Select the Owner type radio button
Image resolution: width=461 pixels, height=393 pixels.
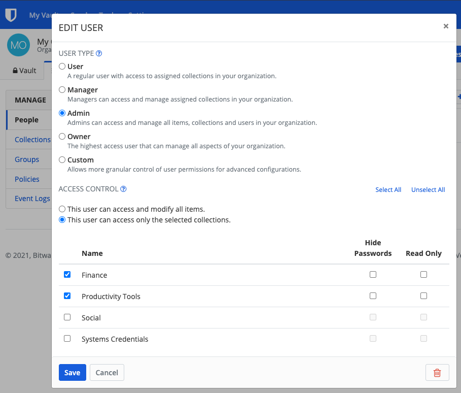62,136
